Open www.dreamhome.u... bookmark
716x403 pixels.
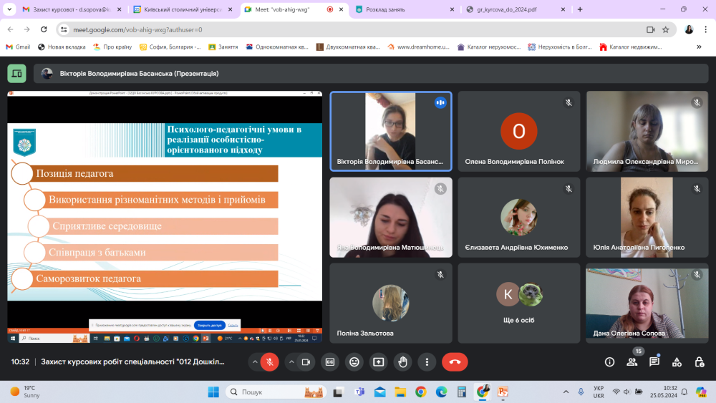(418, 47)
